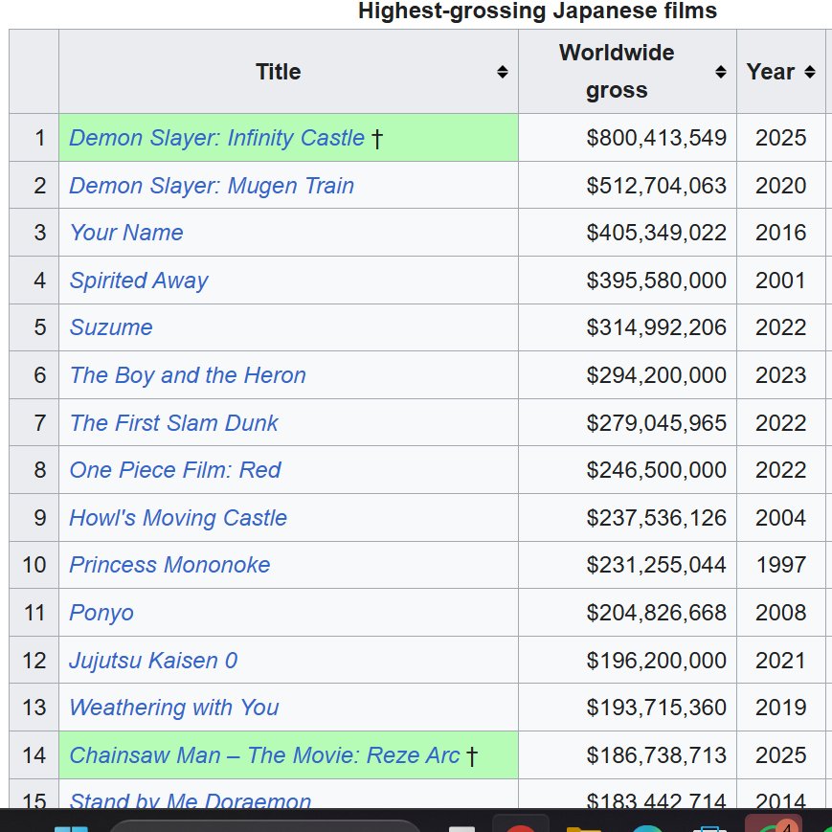Select gross value $512,704,063
Image resolution: width=832 pixels, height=832 pixels.
[657, 186]
